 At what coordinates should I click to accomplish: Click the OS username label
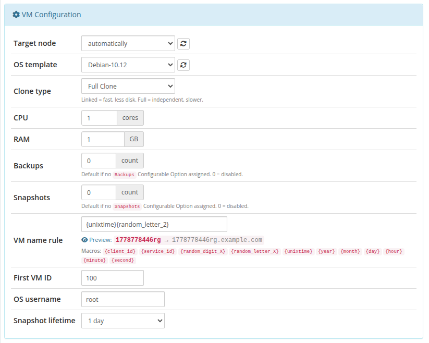coord(37,299)
